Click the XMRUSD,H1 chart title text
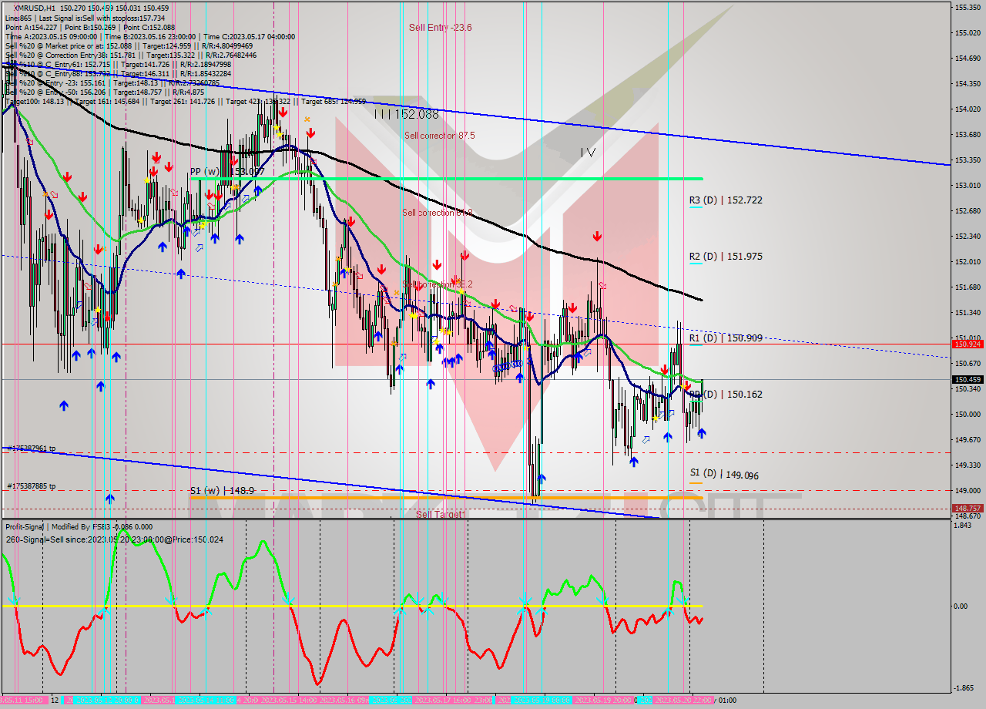The height and width of the screenshot is (709, 986). click(x=29, y=8)
